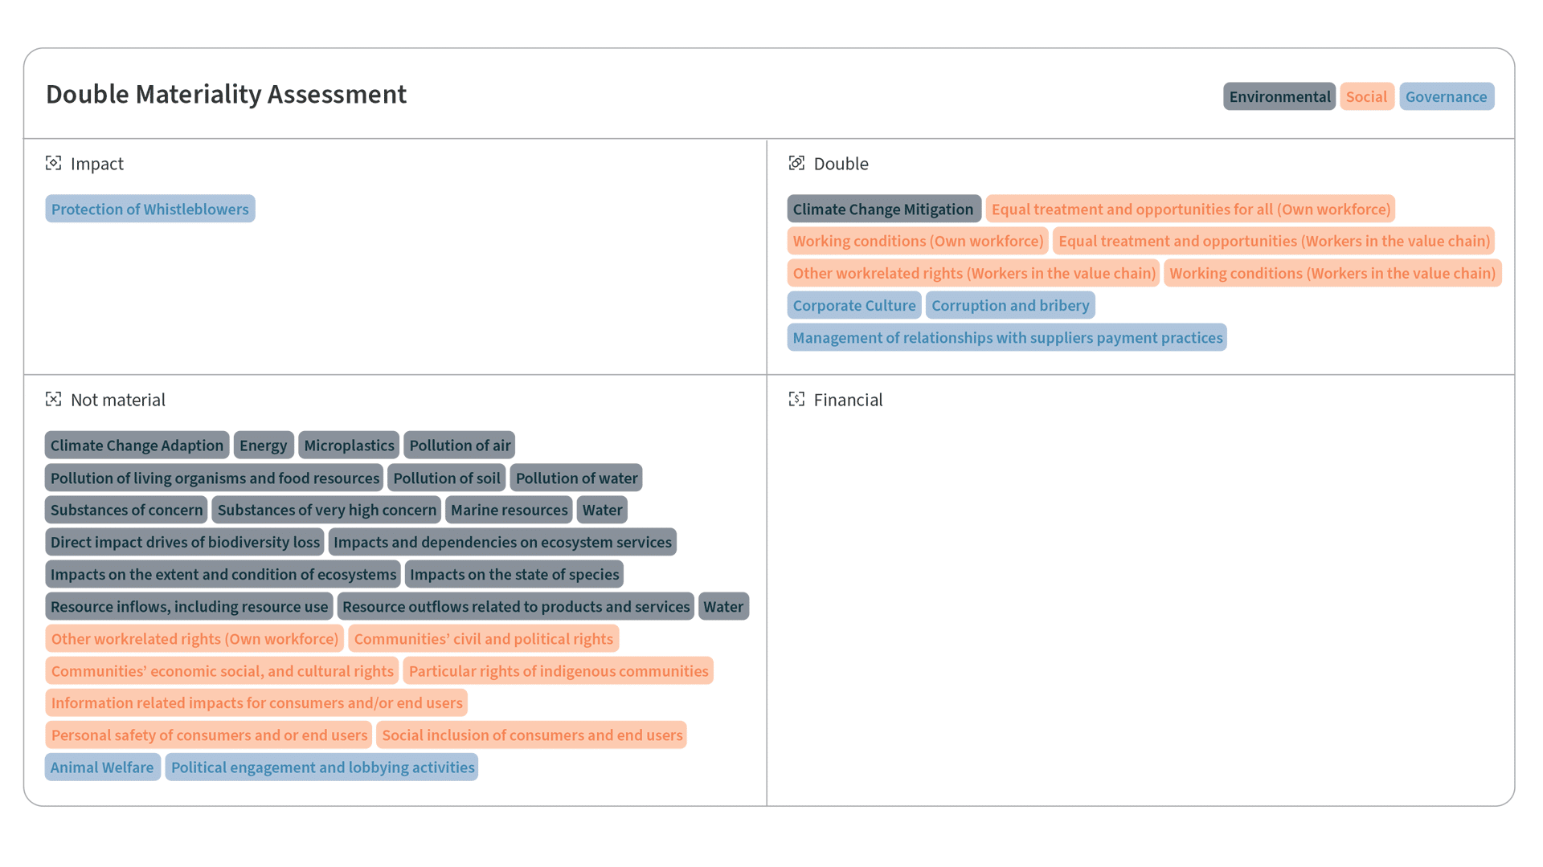Image resolution: width=1543 pixels, height=867 pixels.
Task: Toggle the Governance legend filter
Action: pyautogui.click(x=1446, y=96)
